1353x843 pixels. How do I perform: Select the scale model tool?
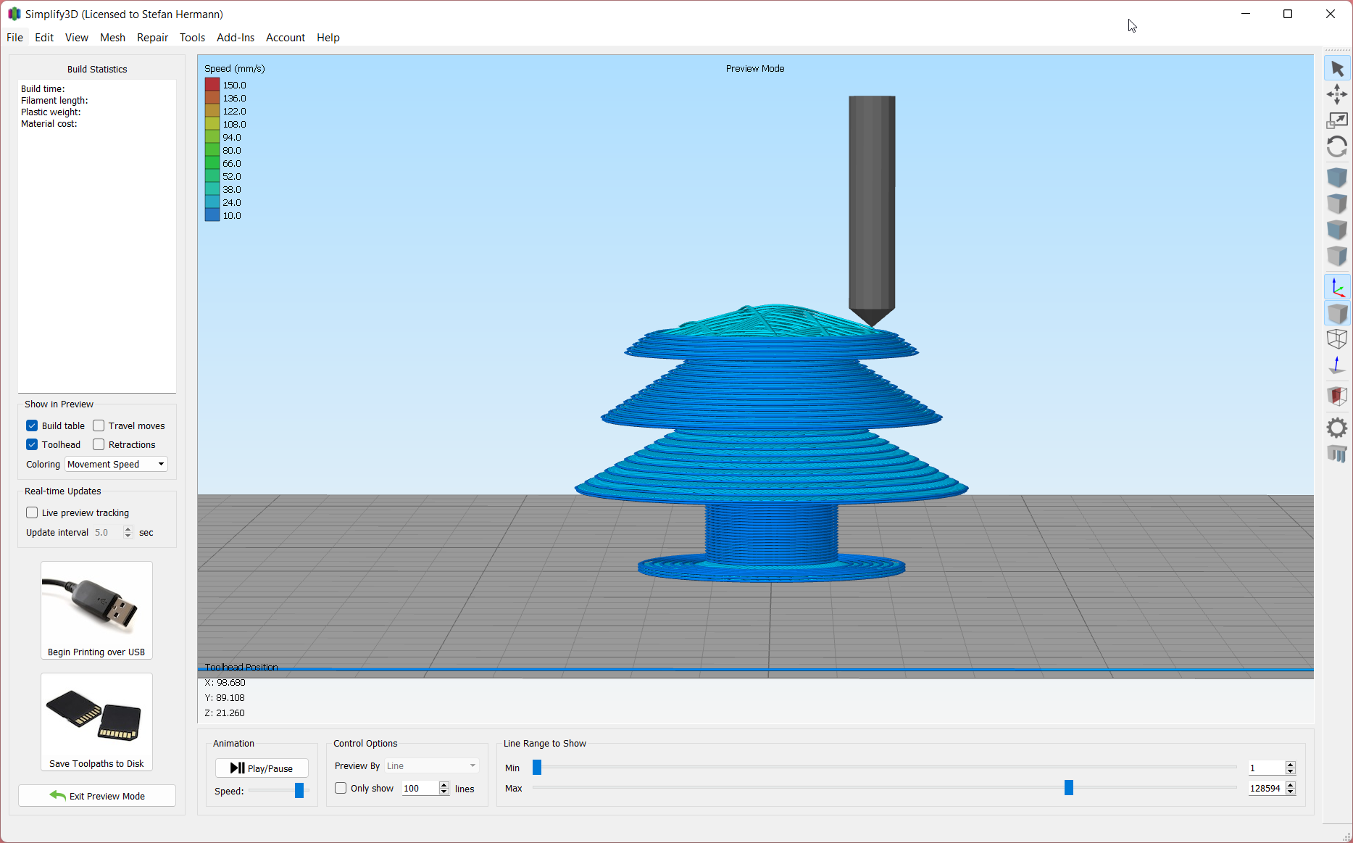pyautogui.click(x=1337, y=120)
